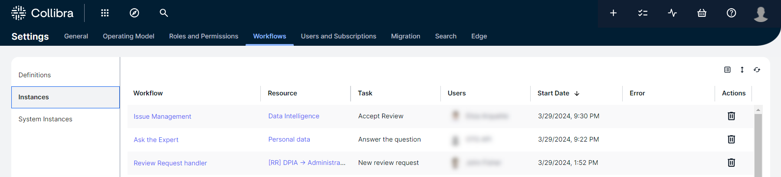Open the Operating Model tab
The height and width of the screenshot is (177, 781).
pos(128,36)
